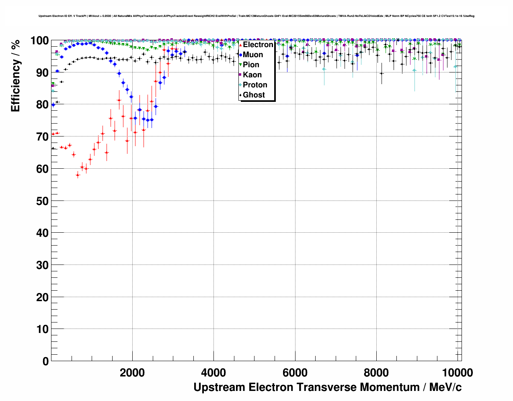513x401 pixels.
Task: Click the blue Muon legend marker
Action: [x=240, y=55]
